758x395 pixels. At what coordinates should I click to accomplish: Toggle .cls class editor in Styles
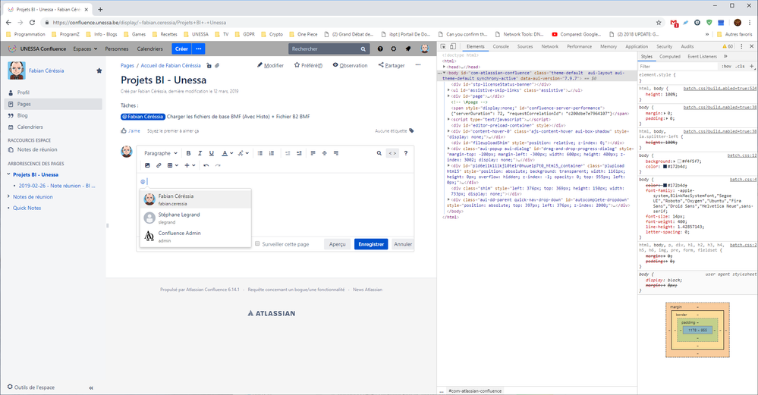740,66
